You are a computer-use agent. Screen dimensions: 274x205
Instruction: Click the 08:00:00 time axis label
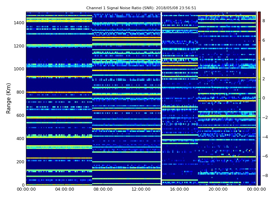[103, 189]
